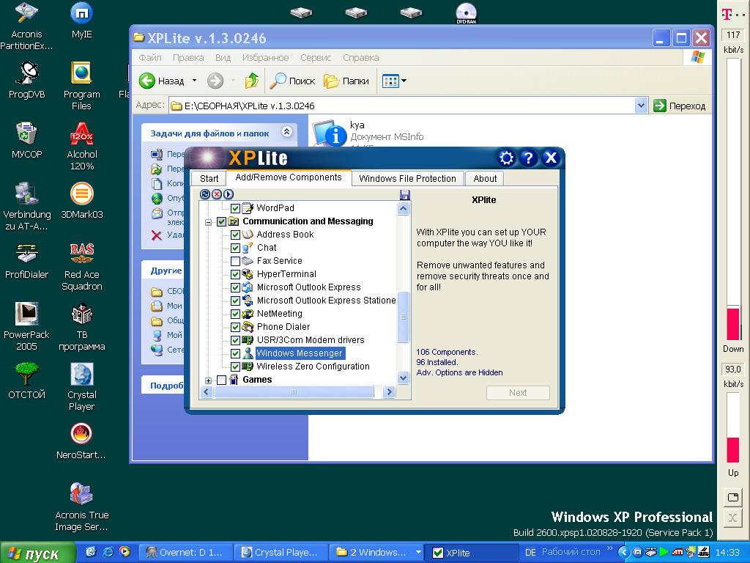Click the refresh icon above the component tree
The image size is (750, 563).
click(x=205, y=194)
